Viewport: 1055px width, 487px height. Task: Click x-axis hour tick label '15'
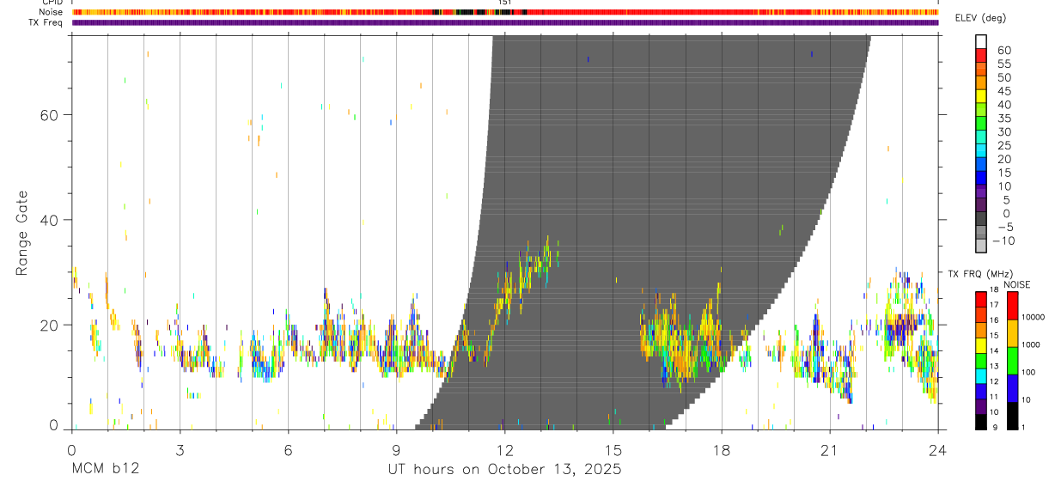click(x=613, y=449)
